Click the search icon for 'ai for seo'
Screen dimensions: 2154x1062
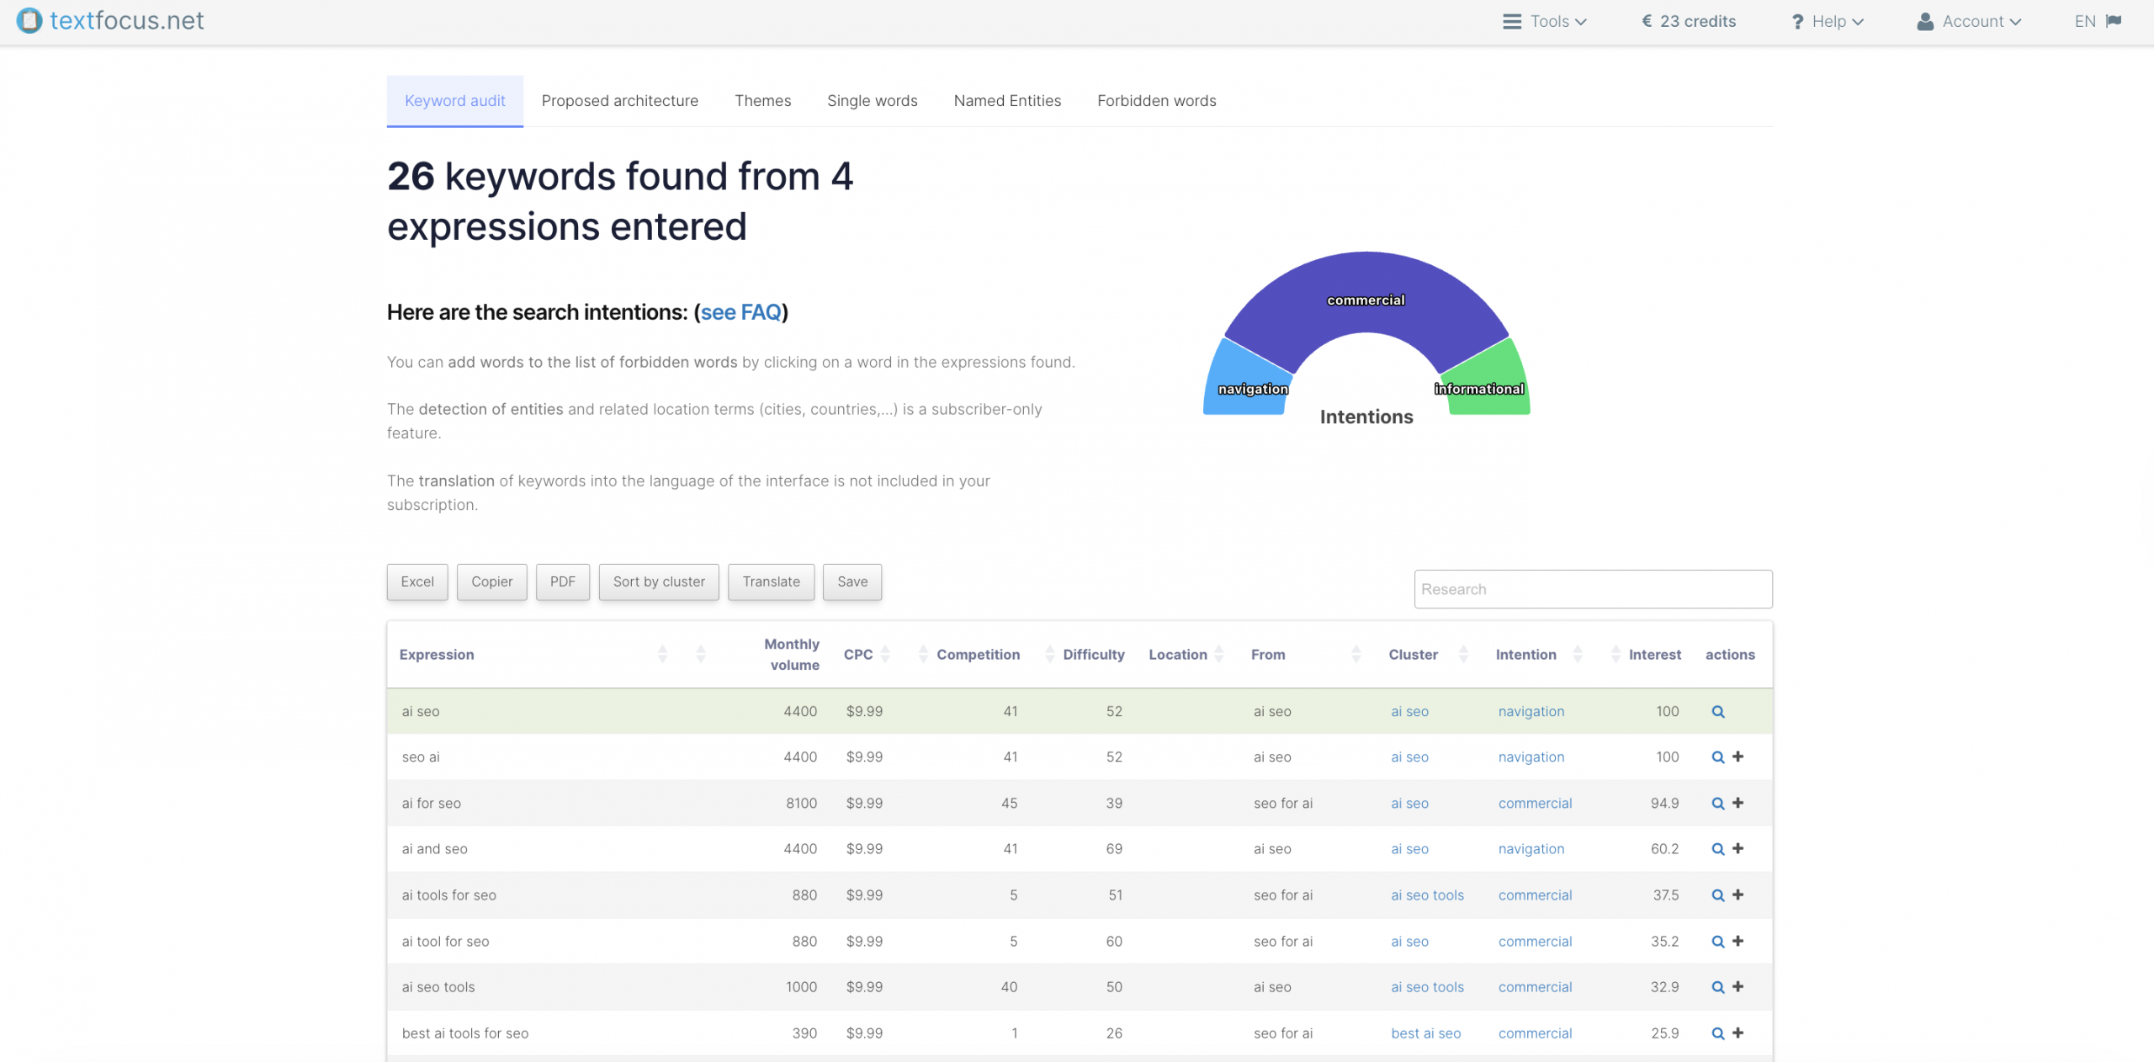tap(1717, 804)
